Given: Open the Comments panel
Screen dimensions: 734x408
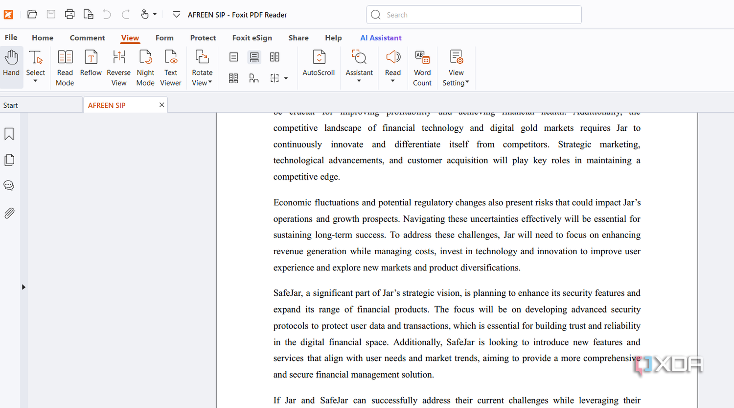Looking at the screenshot, I should click(9, 186).
